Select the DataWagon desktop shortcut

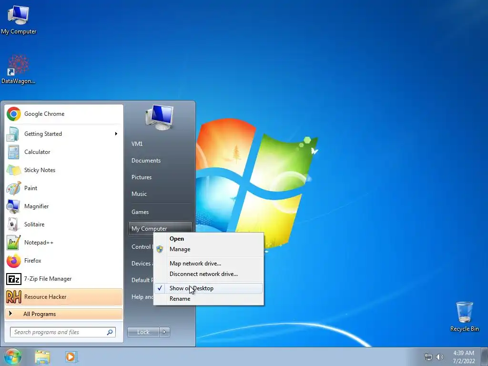click(x=19, y=69)
